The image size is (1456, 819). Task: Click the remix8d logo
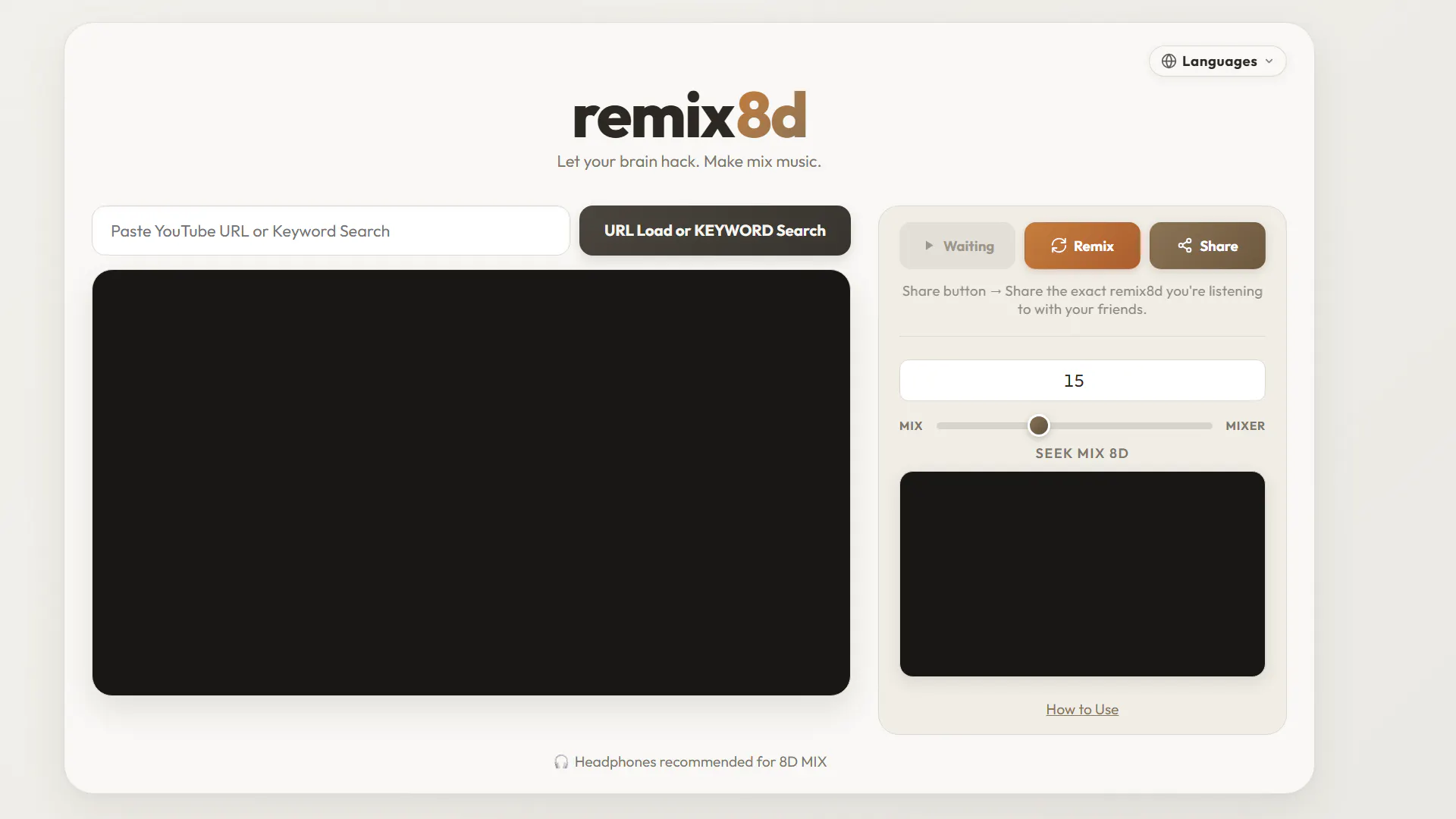pyautogui.click(x=689, y=115)
